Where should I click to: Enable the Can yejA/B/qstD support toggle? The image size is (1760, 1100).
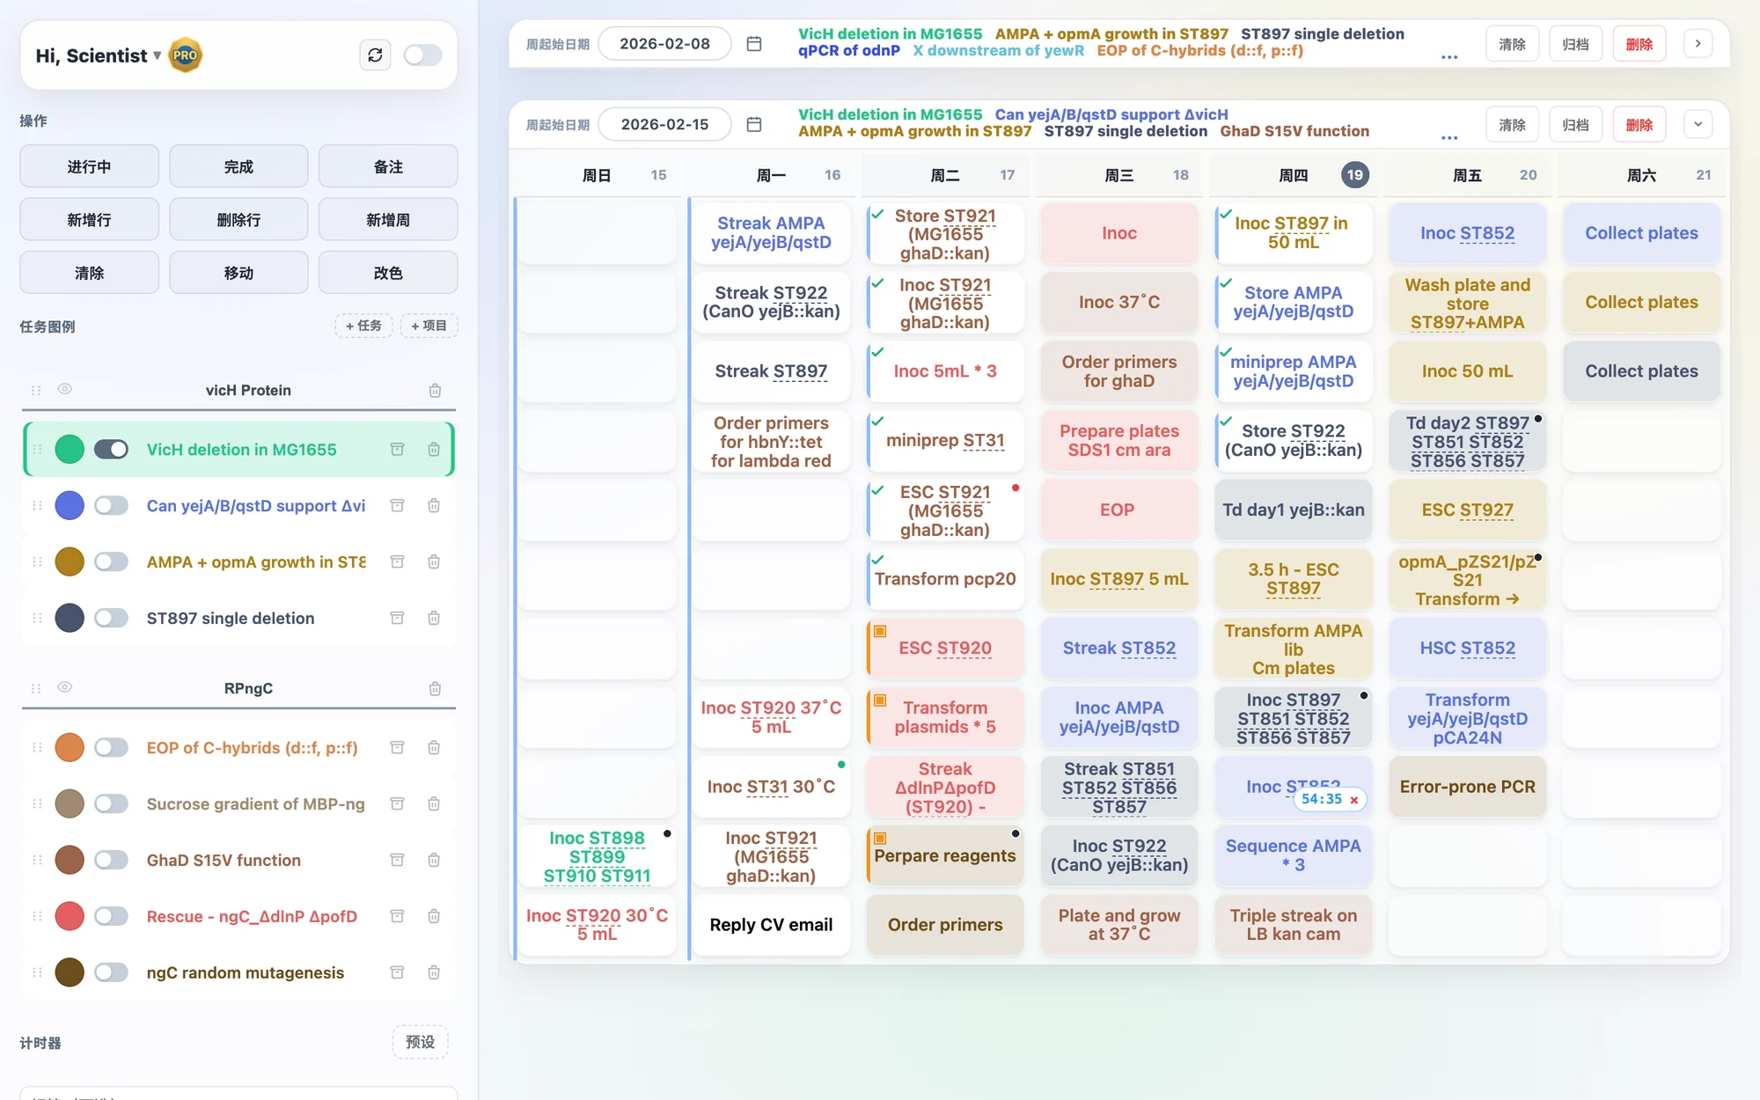(111, 506)
